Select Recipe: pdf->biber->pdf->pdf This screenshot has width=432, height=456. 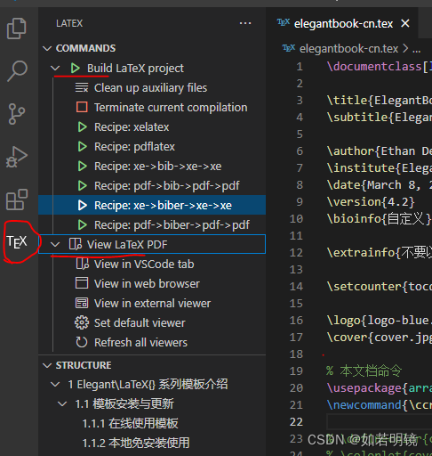[172, 225]
